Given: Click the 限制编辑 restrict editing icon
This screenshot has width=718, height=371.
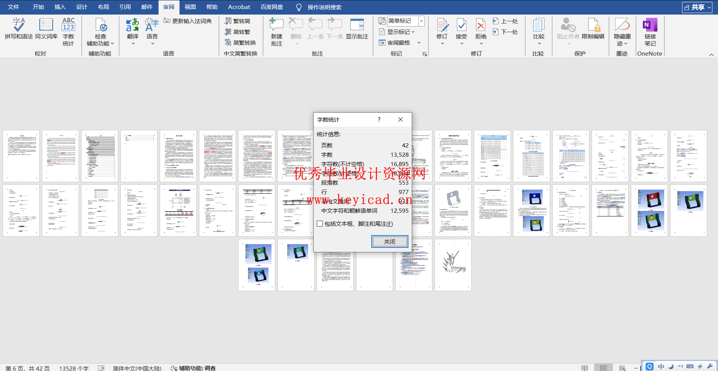Looking at the screenshot, I should tap(593, 25).
